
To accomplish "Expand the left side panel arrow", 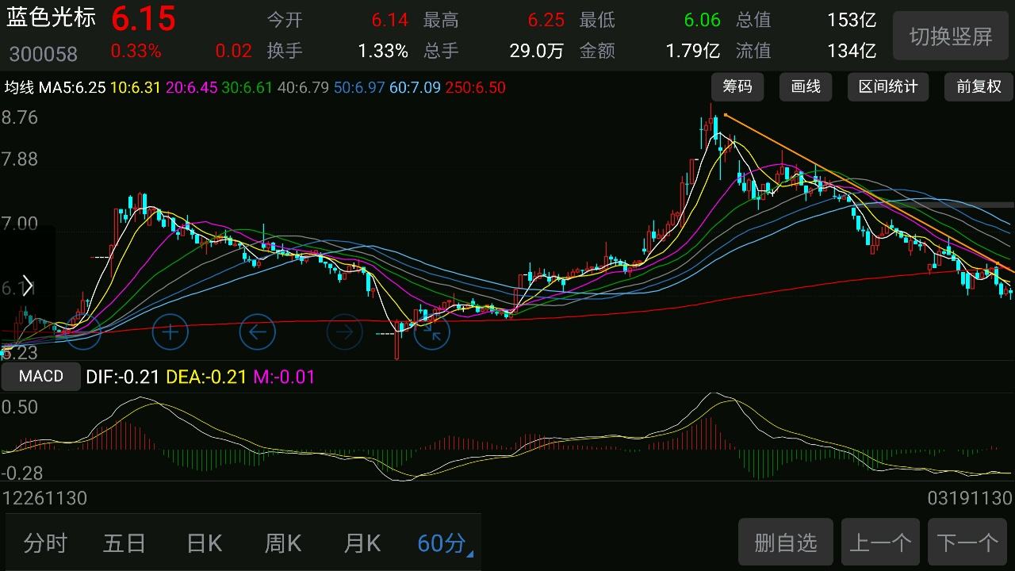I will [28, 285].
